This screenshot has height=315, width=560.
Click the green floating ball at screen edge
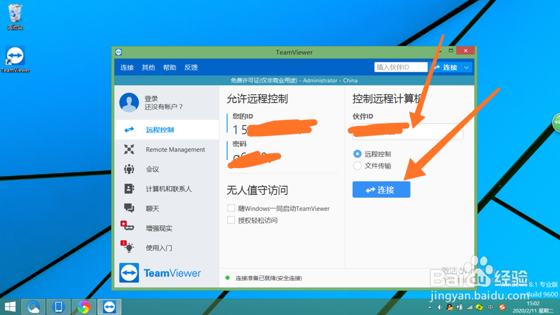click(x=557, y=122)
